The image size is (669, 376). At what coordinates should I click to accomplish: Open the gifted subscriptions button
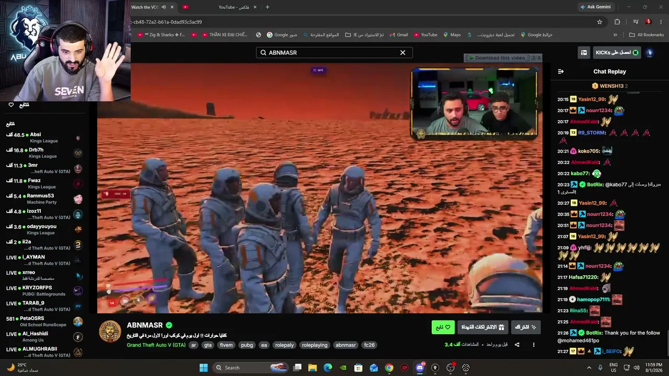(x=483, y=327)
